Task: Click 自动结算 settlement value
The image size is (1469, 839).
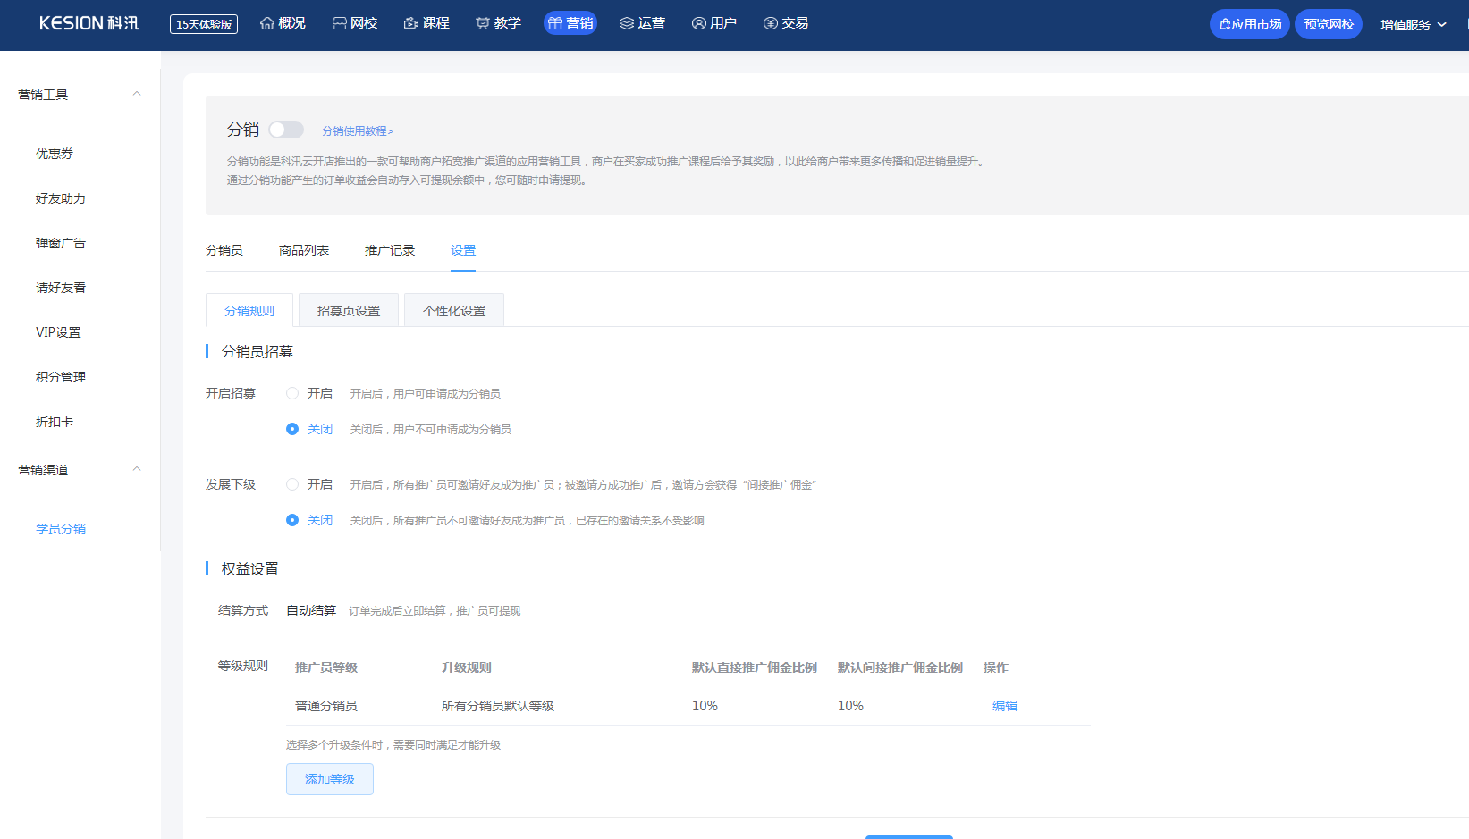Action: coord(311,610)
